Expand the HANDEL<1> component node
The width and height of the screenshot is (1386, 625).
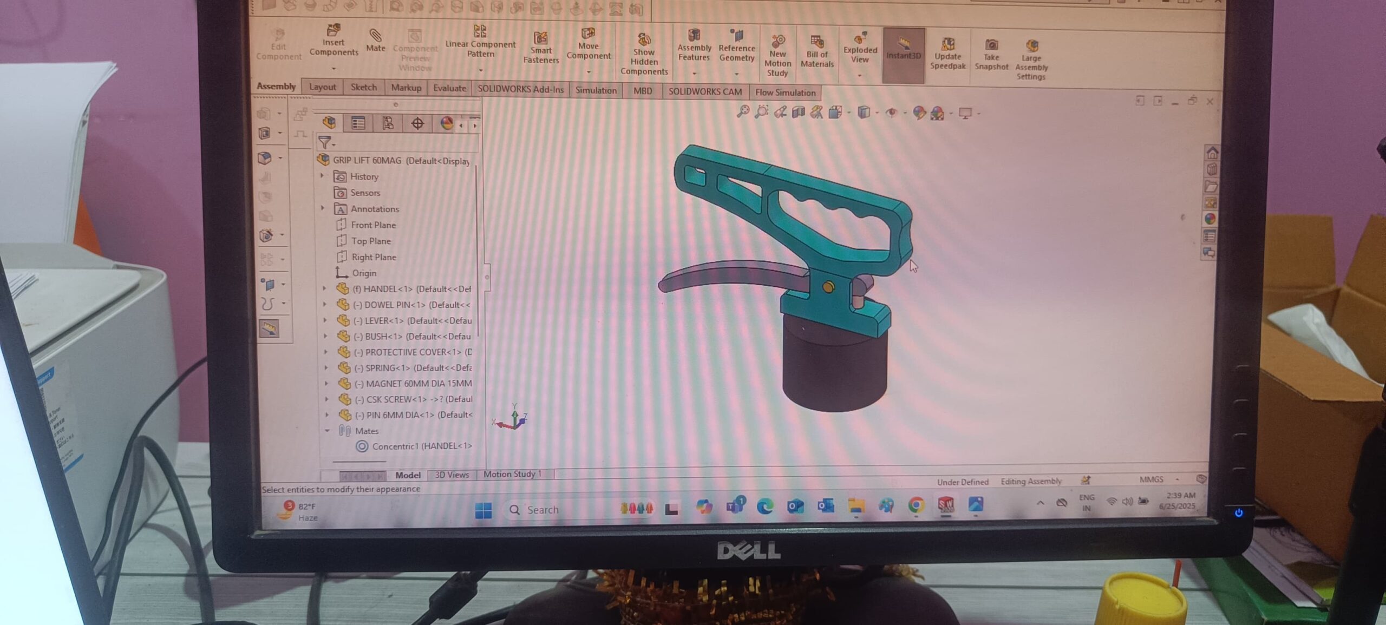pos(325,289)
